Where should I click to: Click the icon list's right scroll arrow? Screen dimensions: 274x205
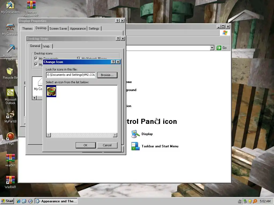click(x=115, y=135)
